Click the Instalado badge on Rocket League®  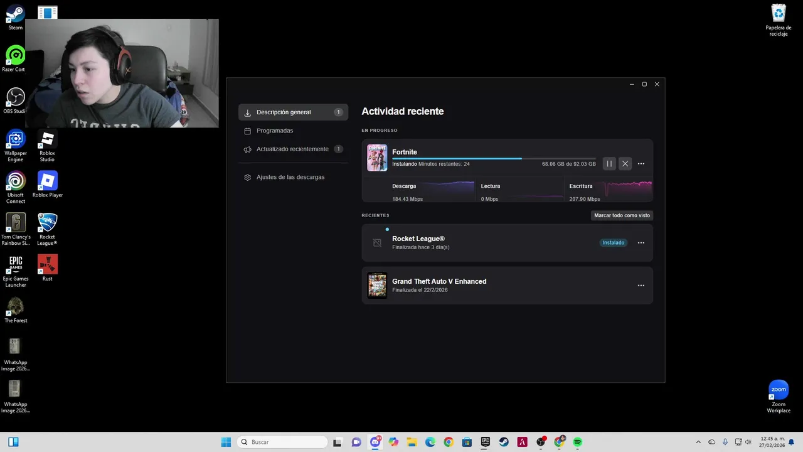pyautogui.click(x=614, y=243)
